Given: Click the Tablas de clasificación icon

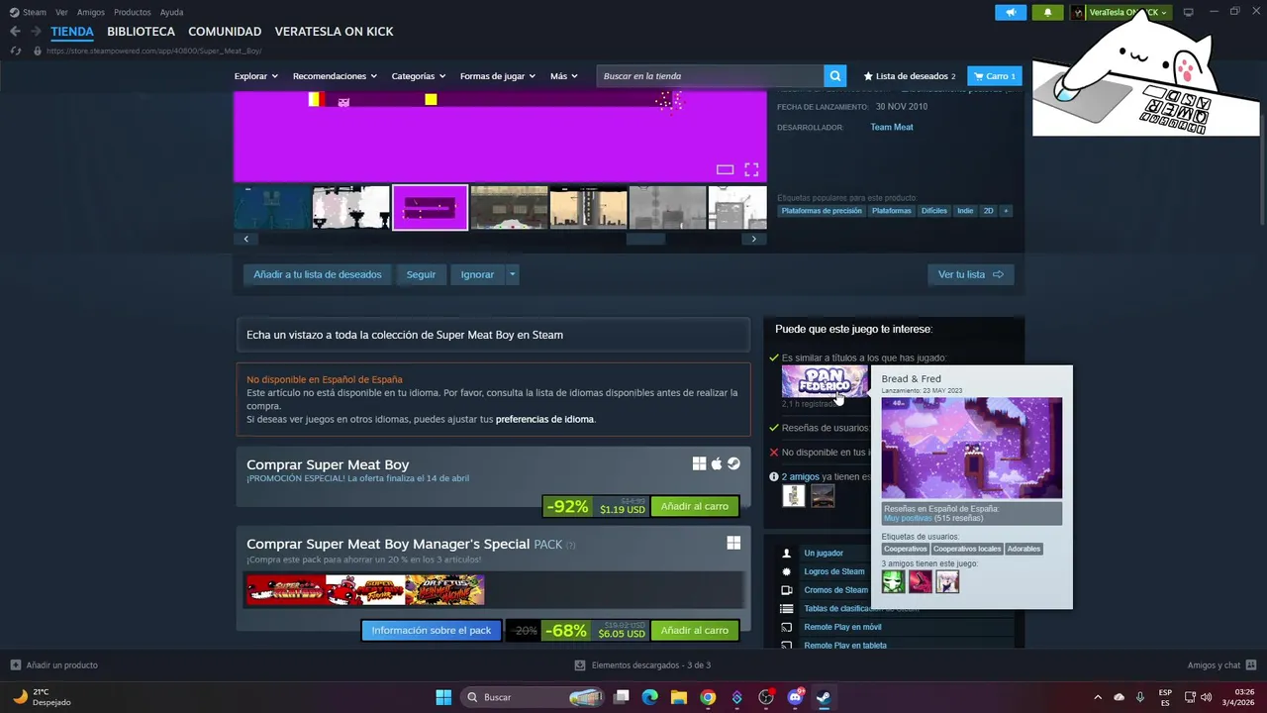Looking at the screenshot, I should coord(787,609).
